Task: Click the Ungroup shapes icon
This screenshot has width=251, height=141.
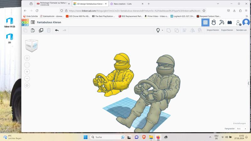Action: click(x=177, y=30)
